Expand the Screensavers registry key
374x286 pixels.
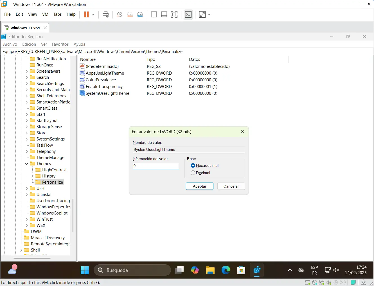click(27, 71)
